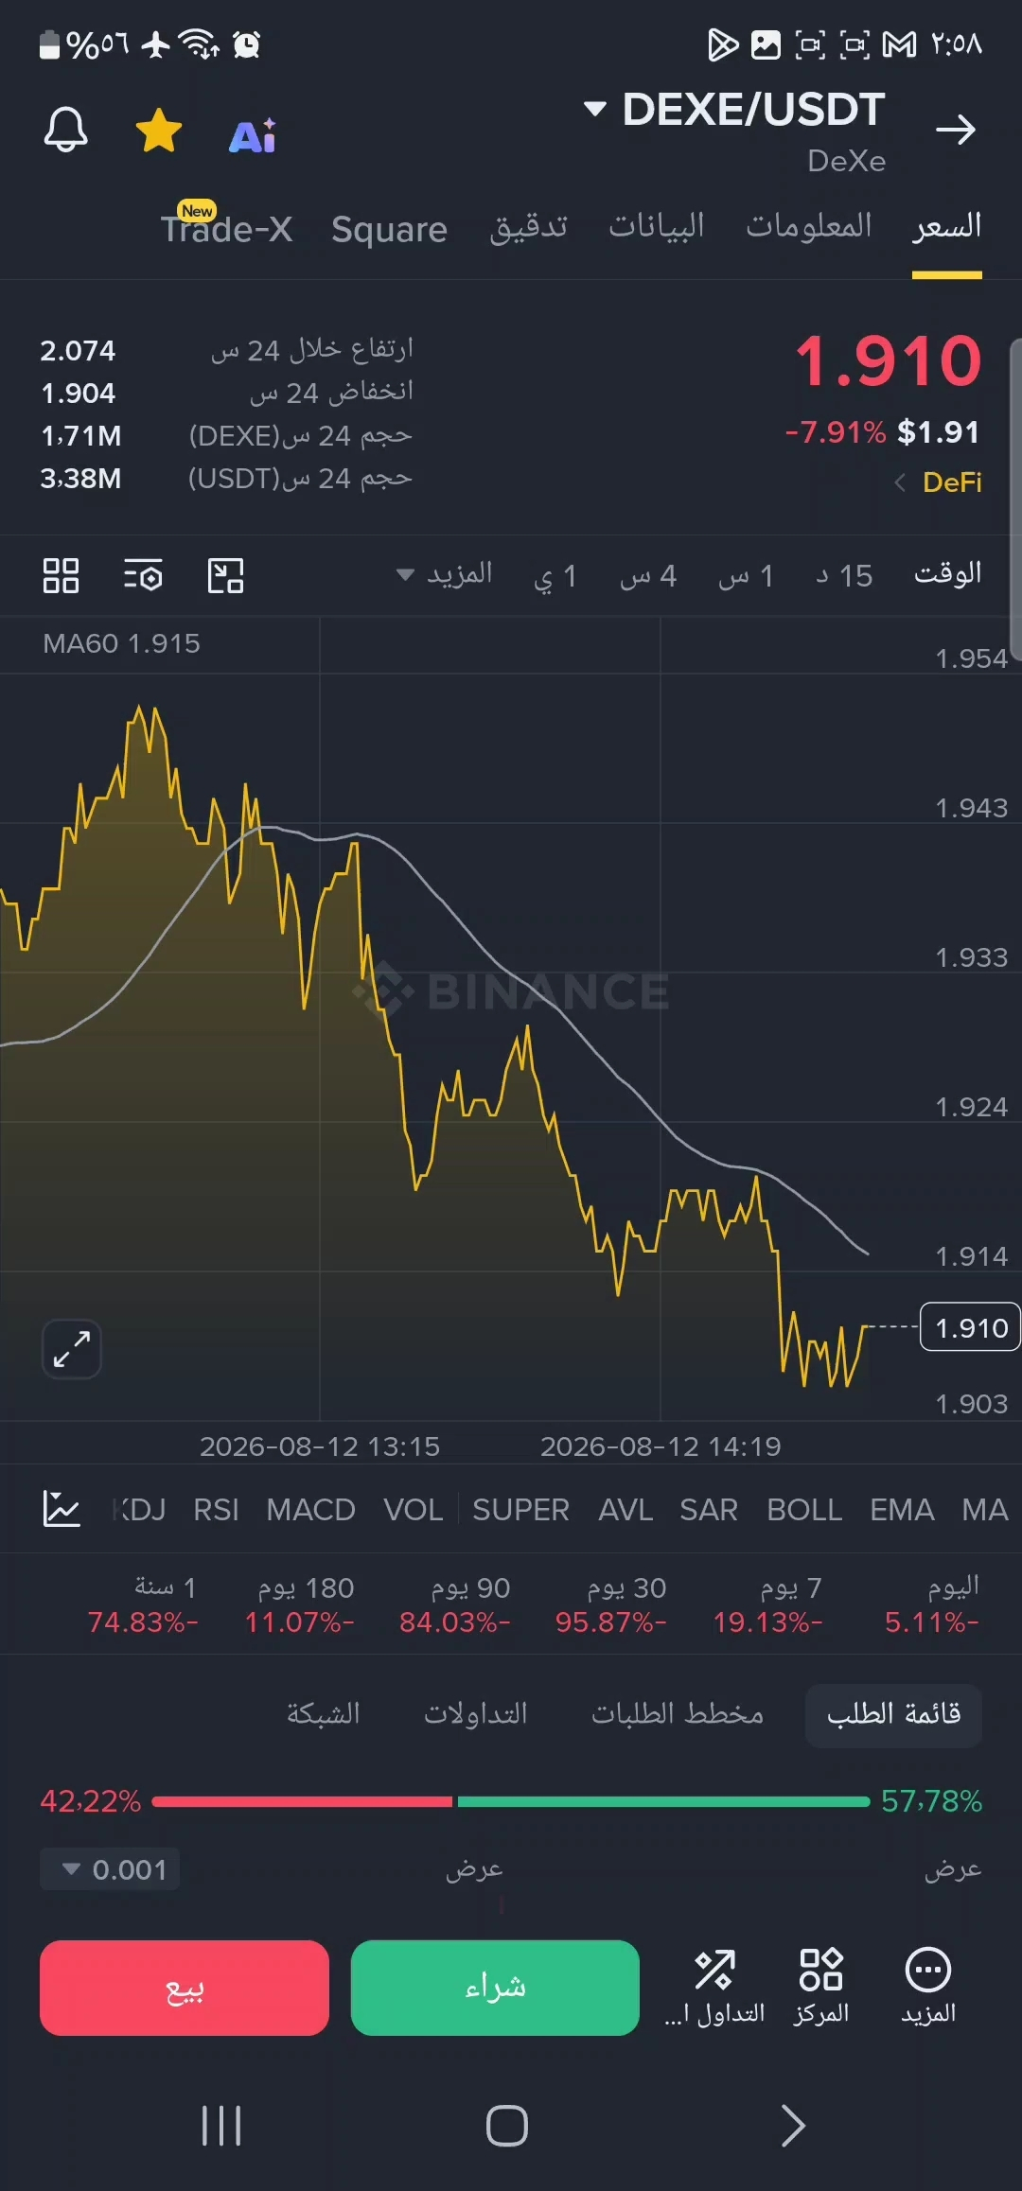Tap the buy/sell ratio bar
Viewport: 1022px width, 2191px height.
pos(511,1801)
